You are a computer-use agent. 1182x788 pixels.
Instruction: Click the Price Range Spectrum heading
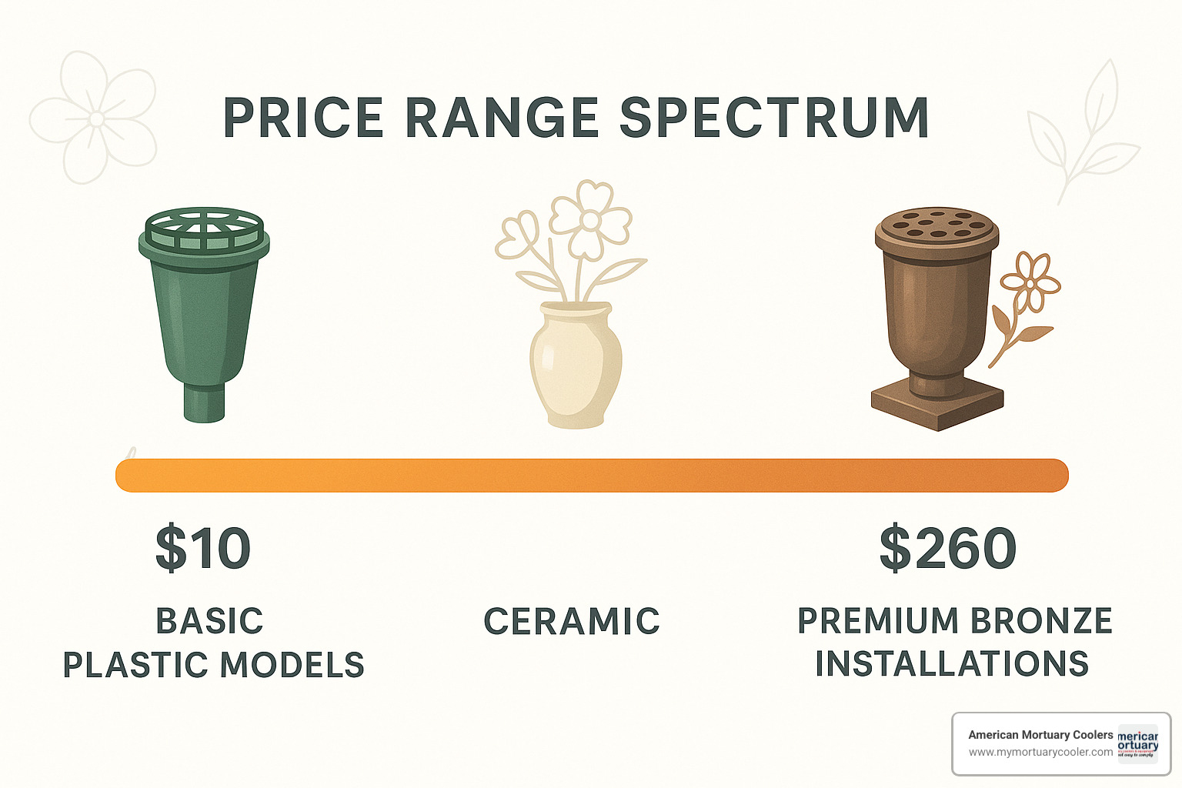(576, 119)
